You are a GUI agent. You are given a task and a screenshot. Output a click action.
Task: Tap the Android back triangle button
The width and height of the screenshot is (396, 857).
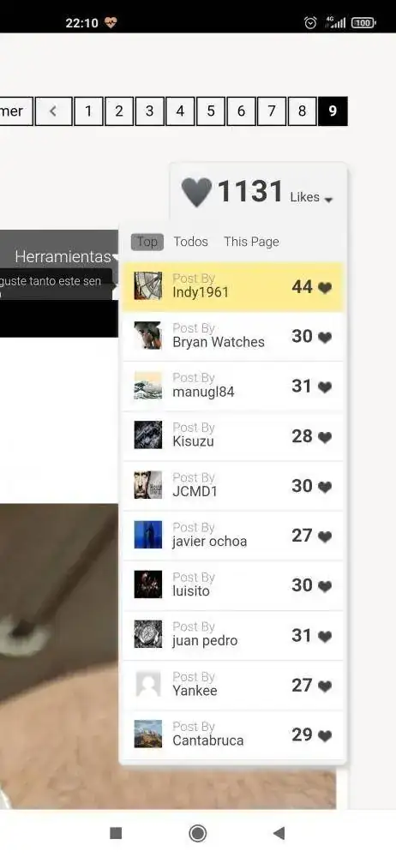click(x=279, y=833)
